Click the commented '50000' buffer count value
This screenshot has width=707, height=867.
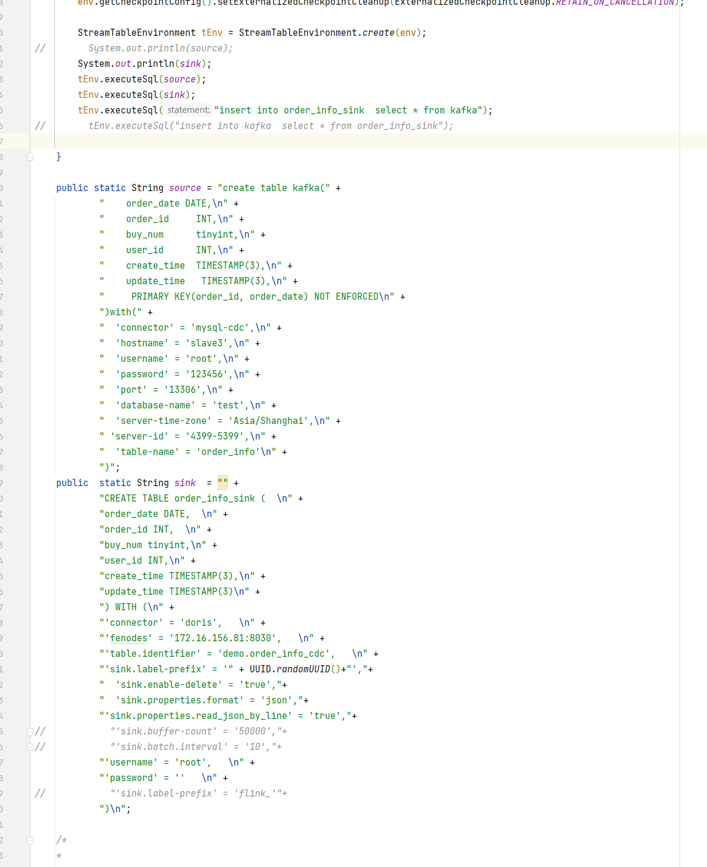point(253,731)
